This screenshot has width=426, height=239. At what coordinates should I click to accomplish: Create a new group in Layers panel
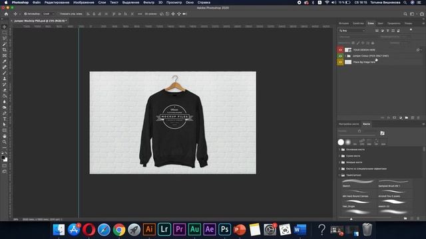click(x=407, y=118)
